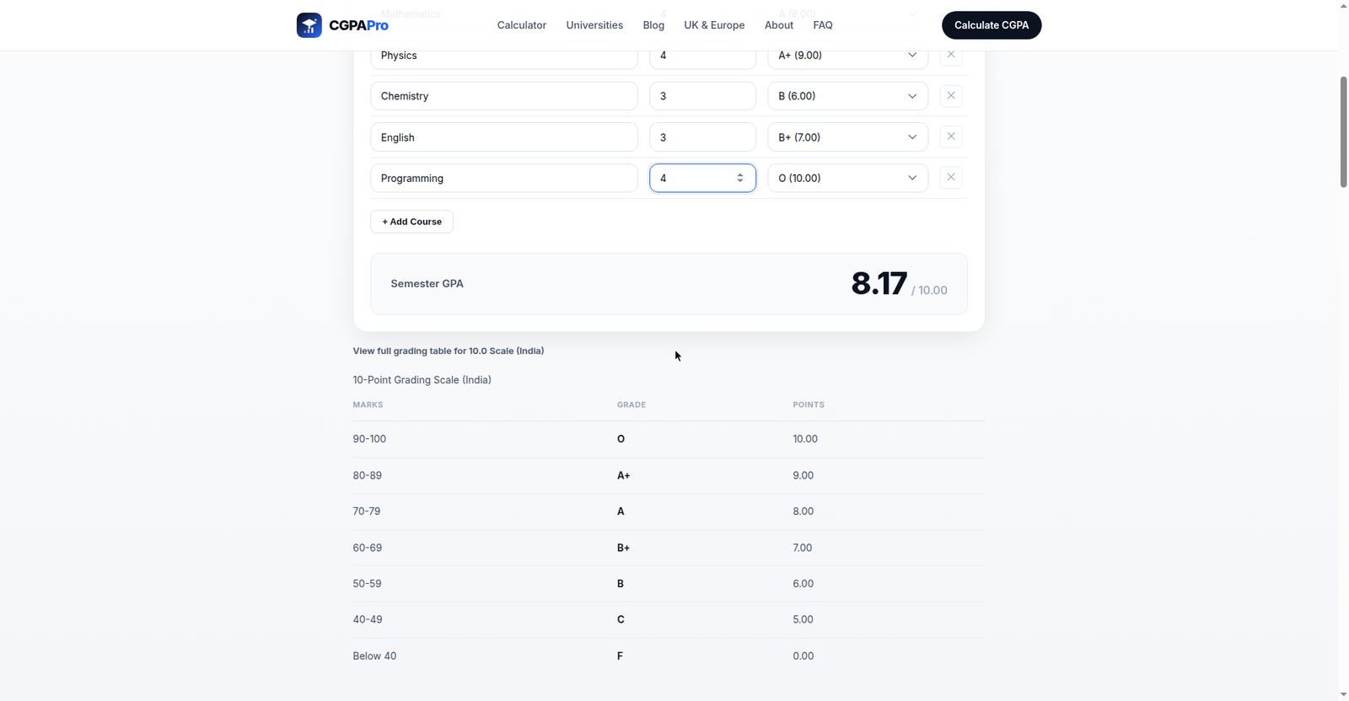Navigate to UK & Europe
The height and width of the screenshot is (701, 1349).
(x=714, y=25)
